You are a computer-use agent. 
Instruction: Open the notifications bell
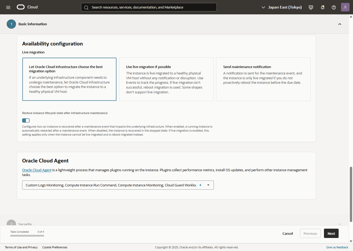click(x=322, y=7)
